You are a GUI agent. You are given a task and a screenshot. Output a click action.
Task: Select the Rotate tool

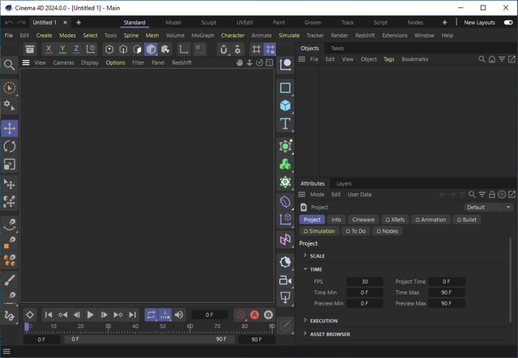9,146
